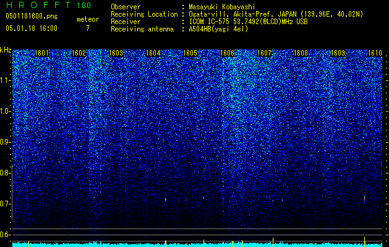Image resolution: width=389 pixels, height=247 pixels.
Task: Click the 1608 time marker
Action: (301, 53)
